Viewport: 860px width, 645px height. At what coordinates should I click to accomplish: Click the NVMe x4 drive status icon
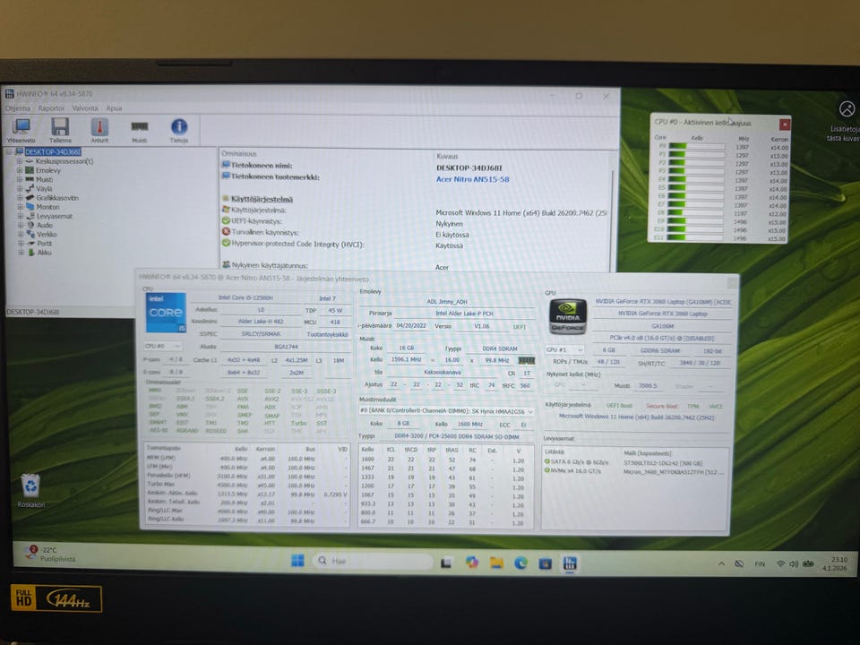click(546, 471)
